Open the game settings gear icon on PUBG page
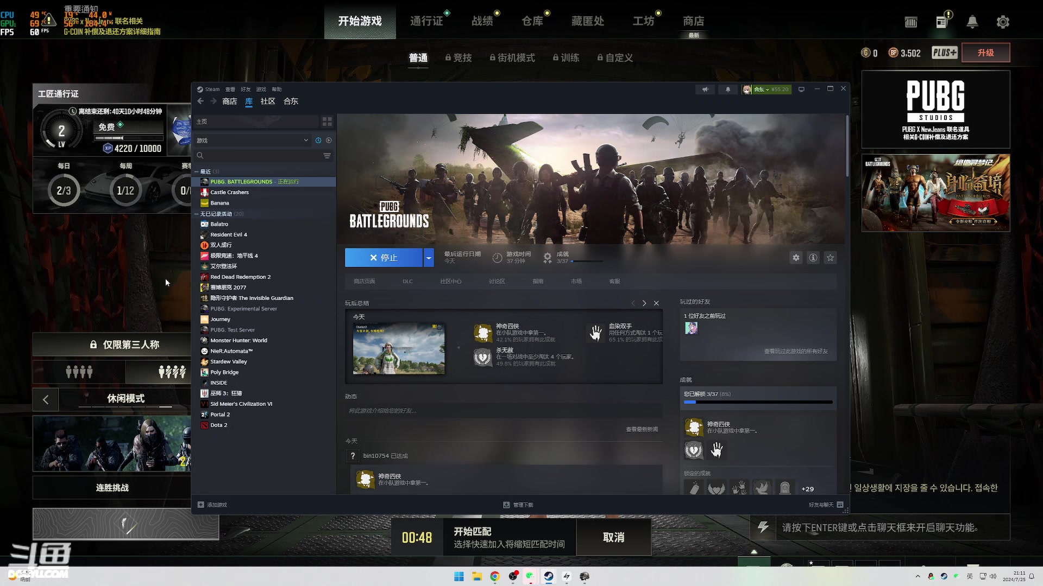Viewport: 1043px width, 586px height. (796, 258)
